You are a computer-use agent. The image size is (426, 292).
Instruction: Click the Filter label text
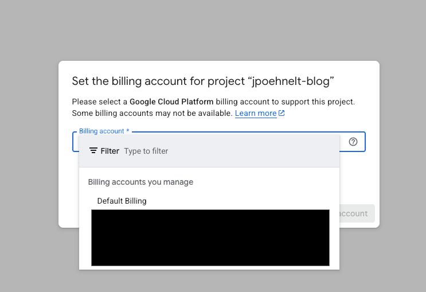[x=110, y=151]
